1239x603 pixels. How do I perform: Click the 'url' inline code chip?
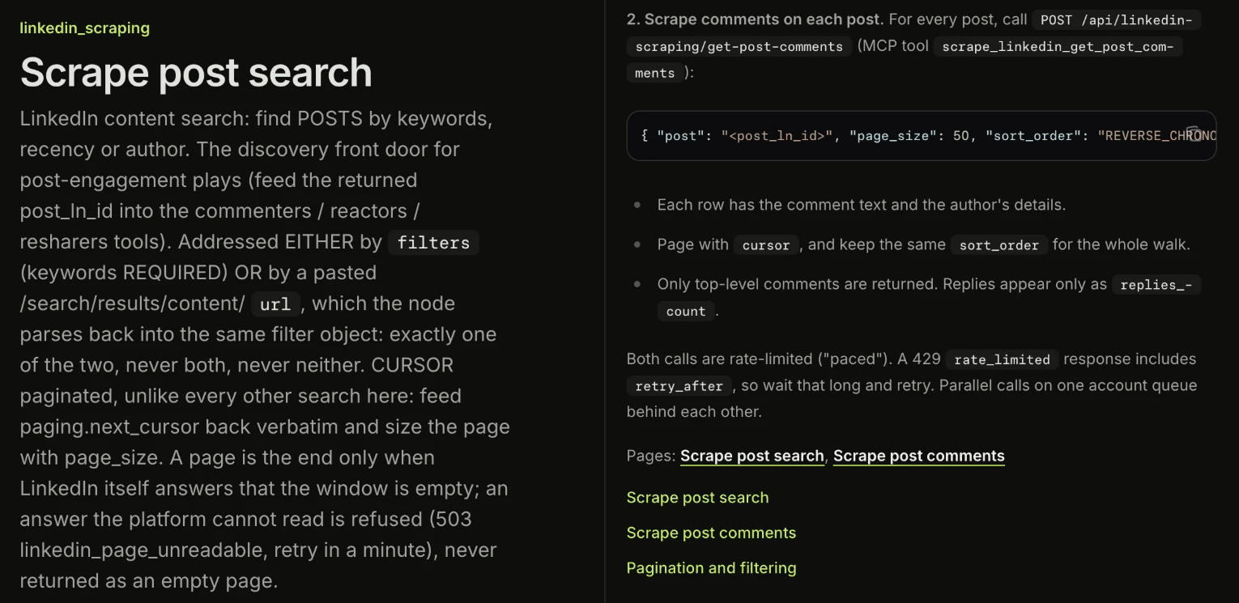[x=276, y=304]
